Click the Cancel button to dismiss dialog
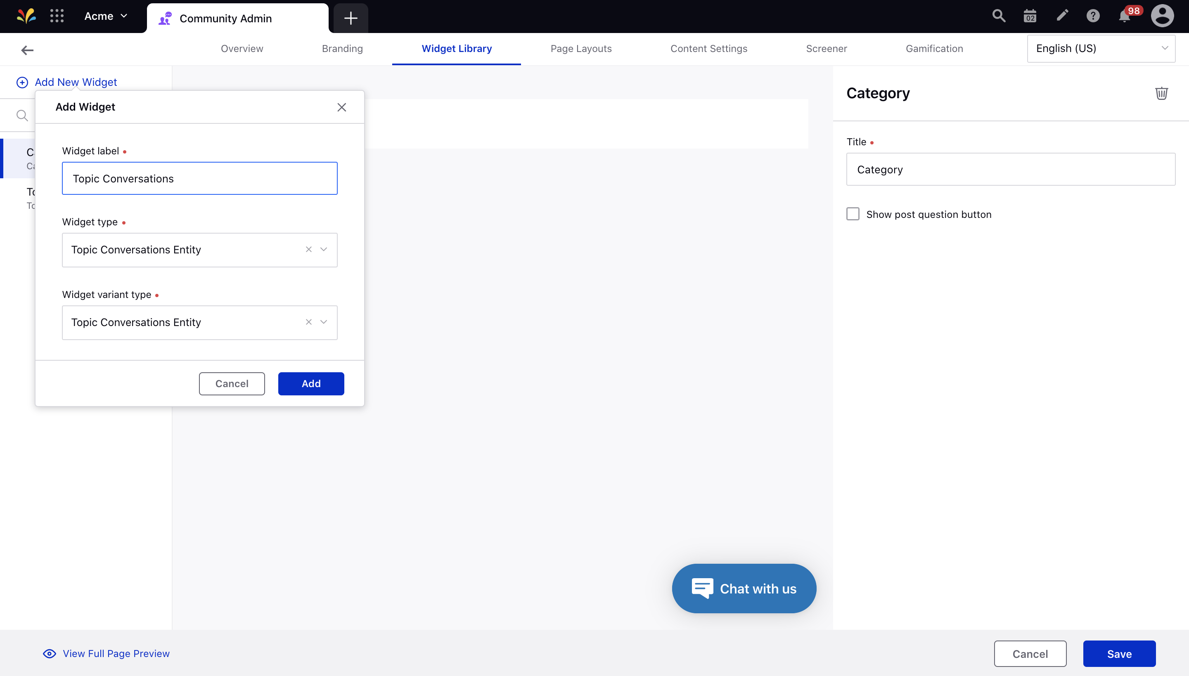1189x676 pixels. 232,384
